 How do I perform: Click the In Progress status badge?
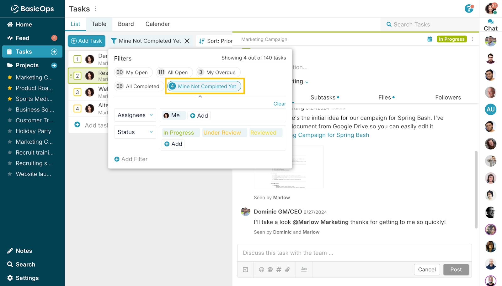click(x=451, y=39)
